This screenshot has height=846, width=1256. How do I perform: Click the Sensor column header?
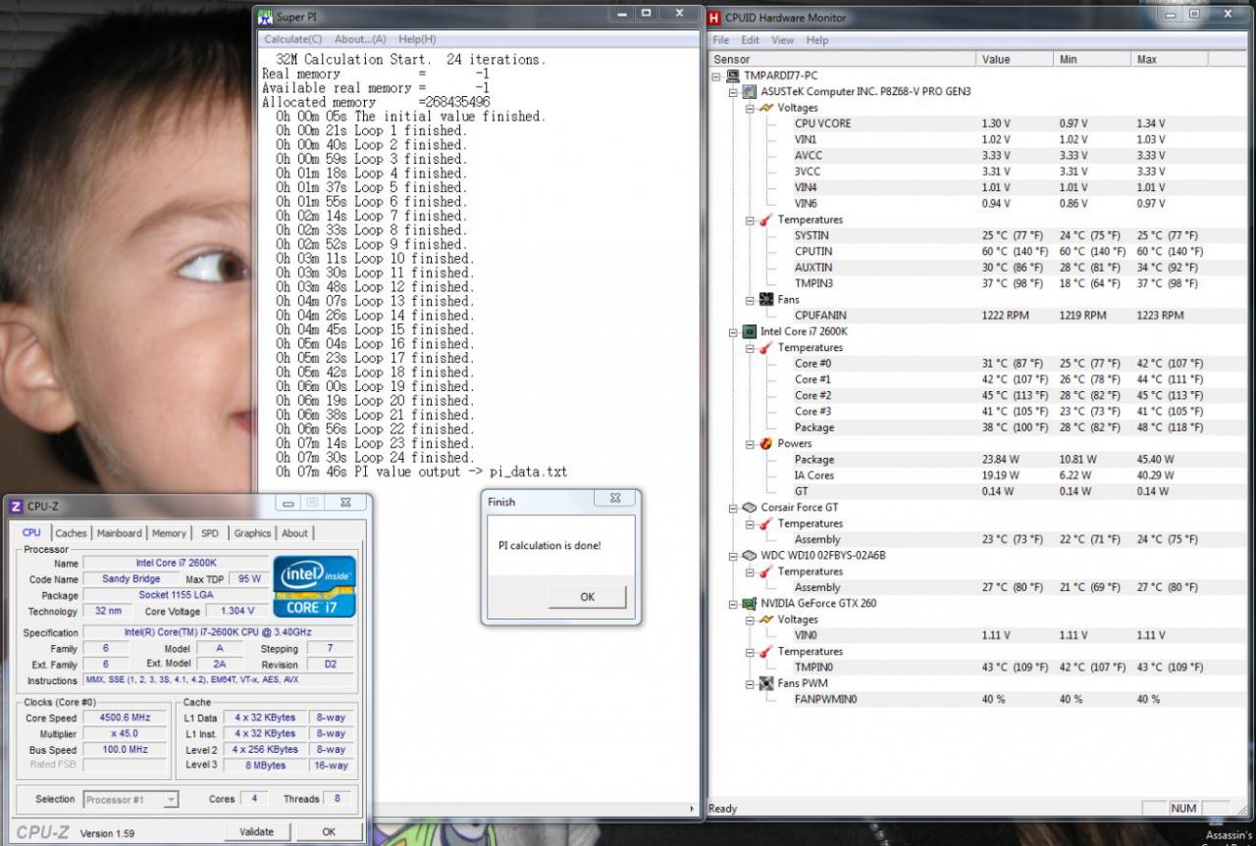843,60
